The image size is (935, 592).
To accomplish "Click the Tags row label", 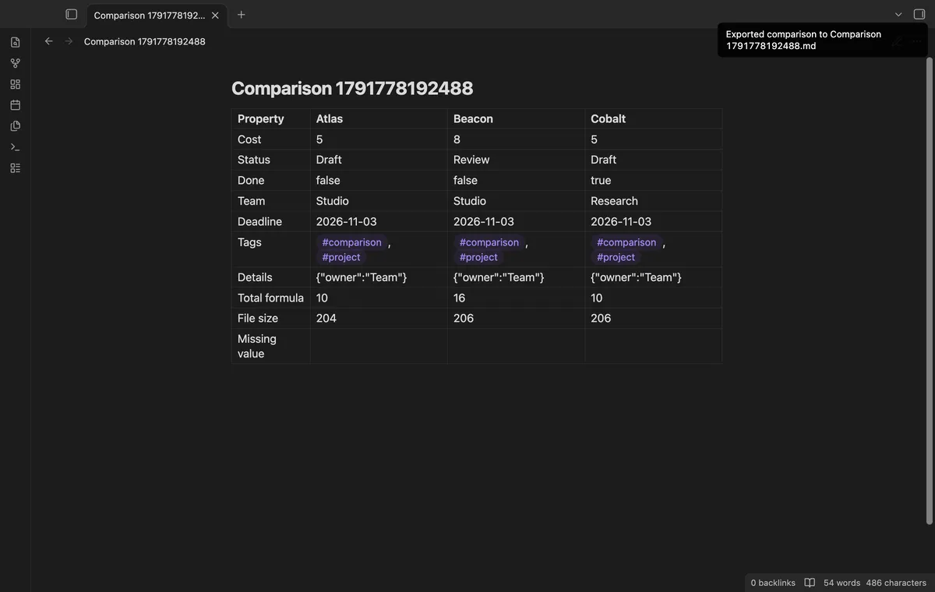I will click(x=249, y=242).
